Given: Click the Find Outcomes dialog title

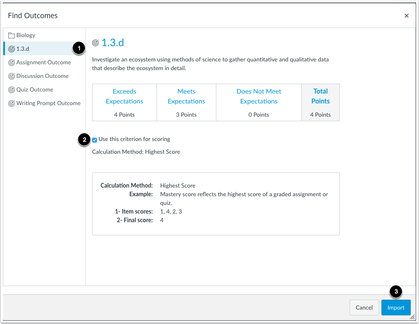Looking at the screenshot, I should (33, 16).
